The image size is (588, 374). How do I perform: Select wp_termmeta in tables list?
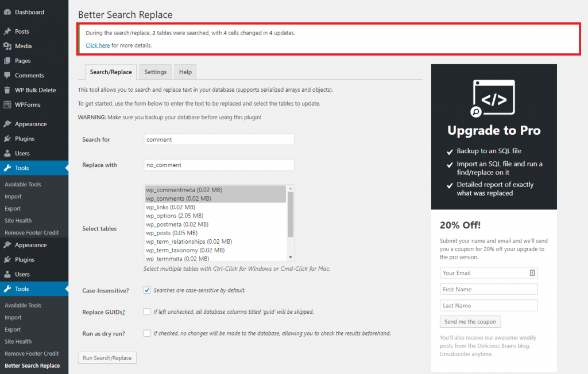(x=216, y=258)
